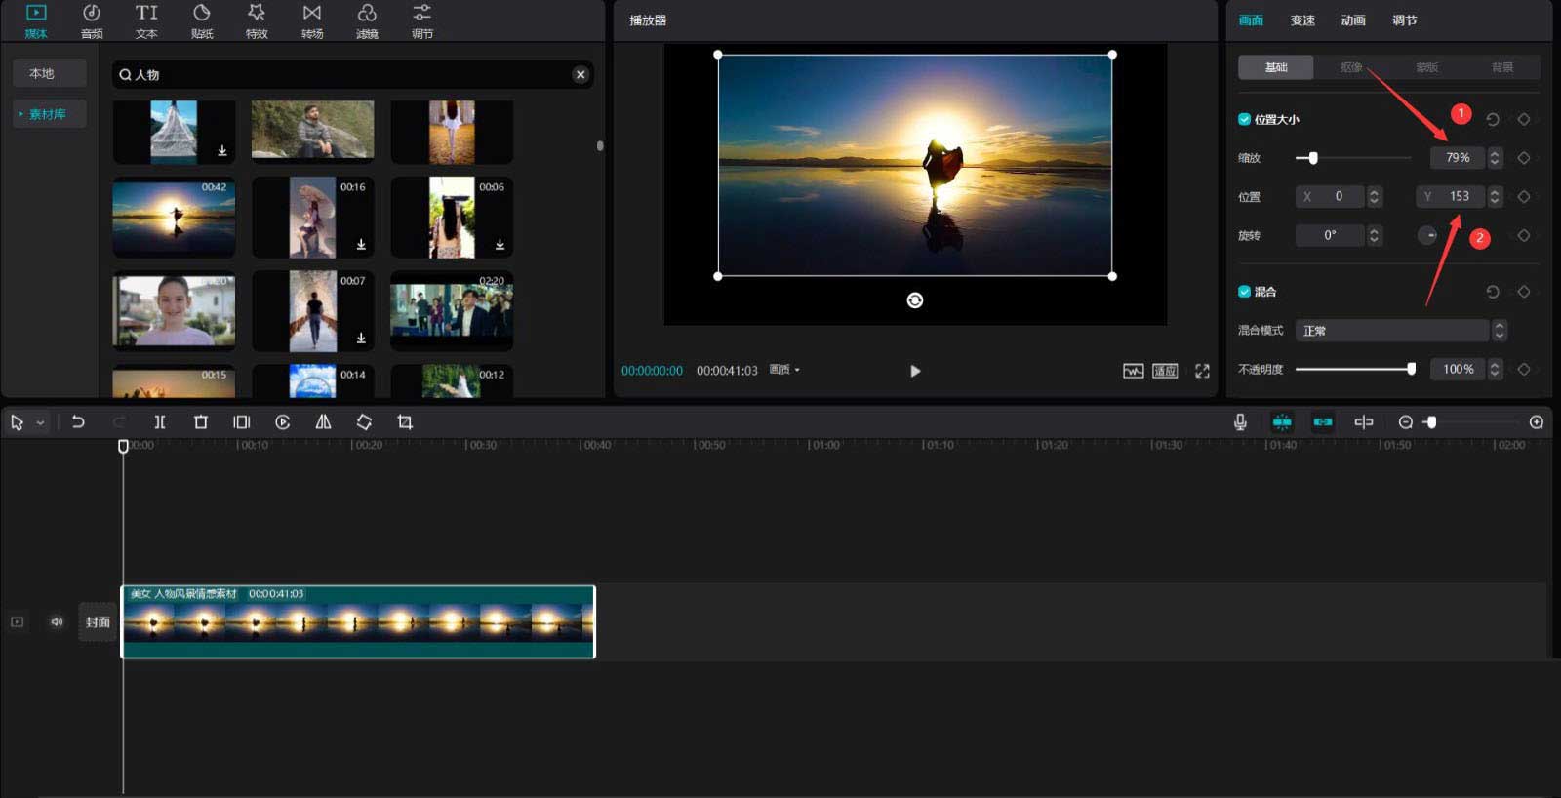Click the 不透明度 opacity slider handle
Viewport: 1561px width, 798px height.
coord(1411,369)
